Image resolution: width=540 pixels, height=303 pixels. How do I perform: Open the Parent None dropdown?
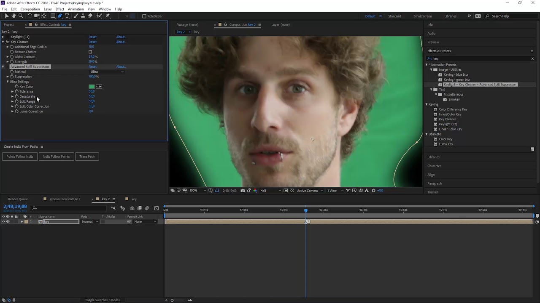(145, 222)
